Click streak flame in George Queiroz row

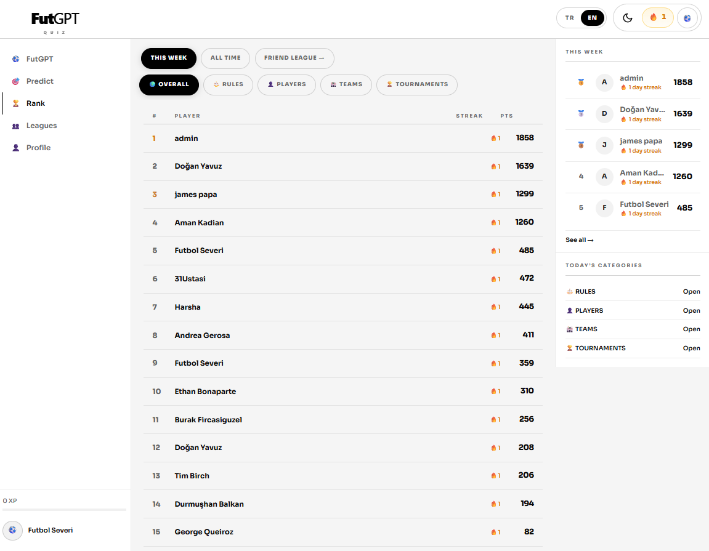494,532
